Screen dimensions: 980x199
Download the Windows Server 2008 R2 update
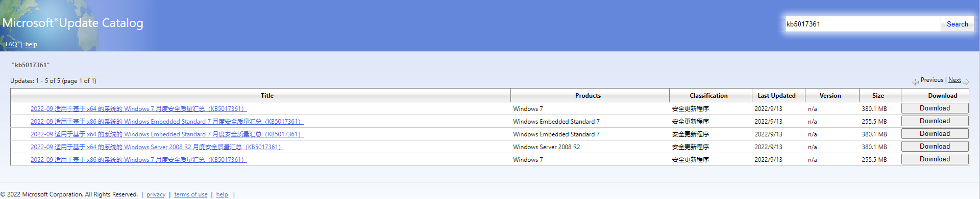(x=935, y=147)
